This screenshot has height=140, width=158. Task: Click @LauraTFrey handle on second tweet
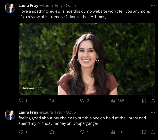[x=51, y=112]
